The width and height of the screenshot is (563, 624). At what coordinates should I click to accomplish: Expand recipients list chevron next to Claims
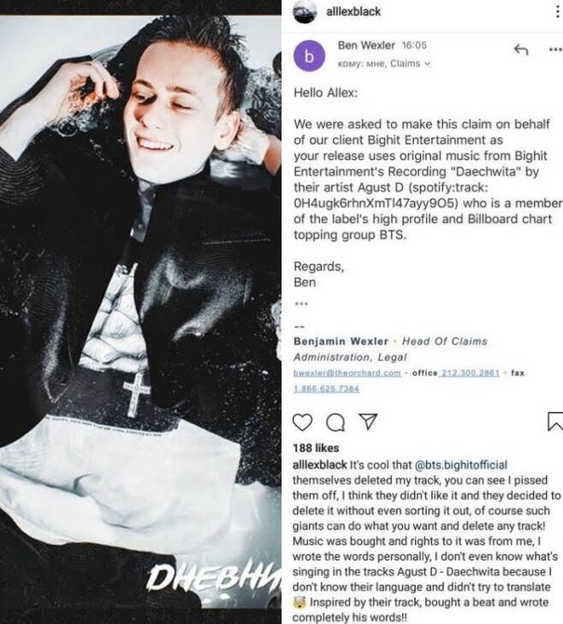pos(428,64)
